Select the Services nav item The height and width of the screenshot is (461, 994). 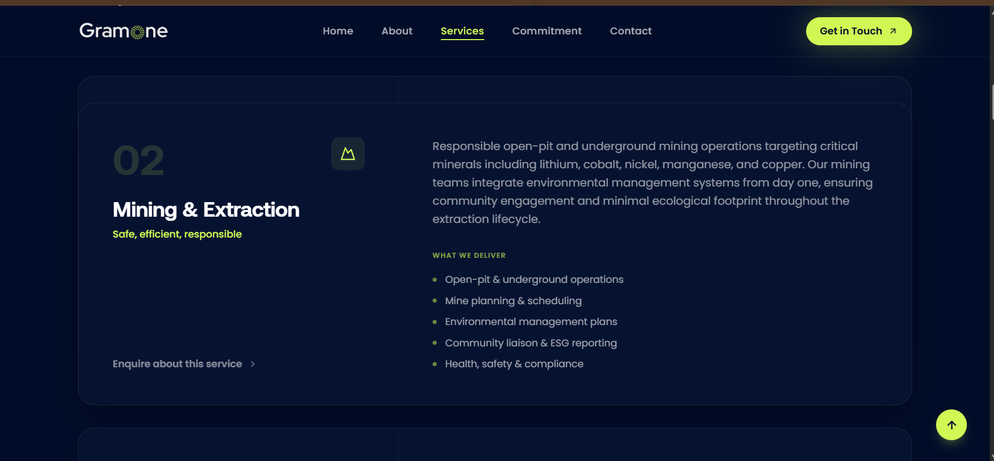pos(462,31)
